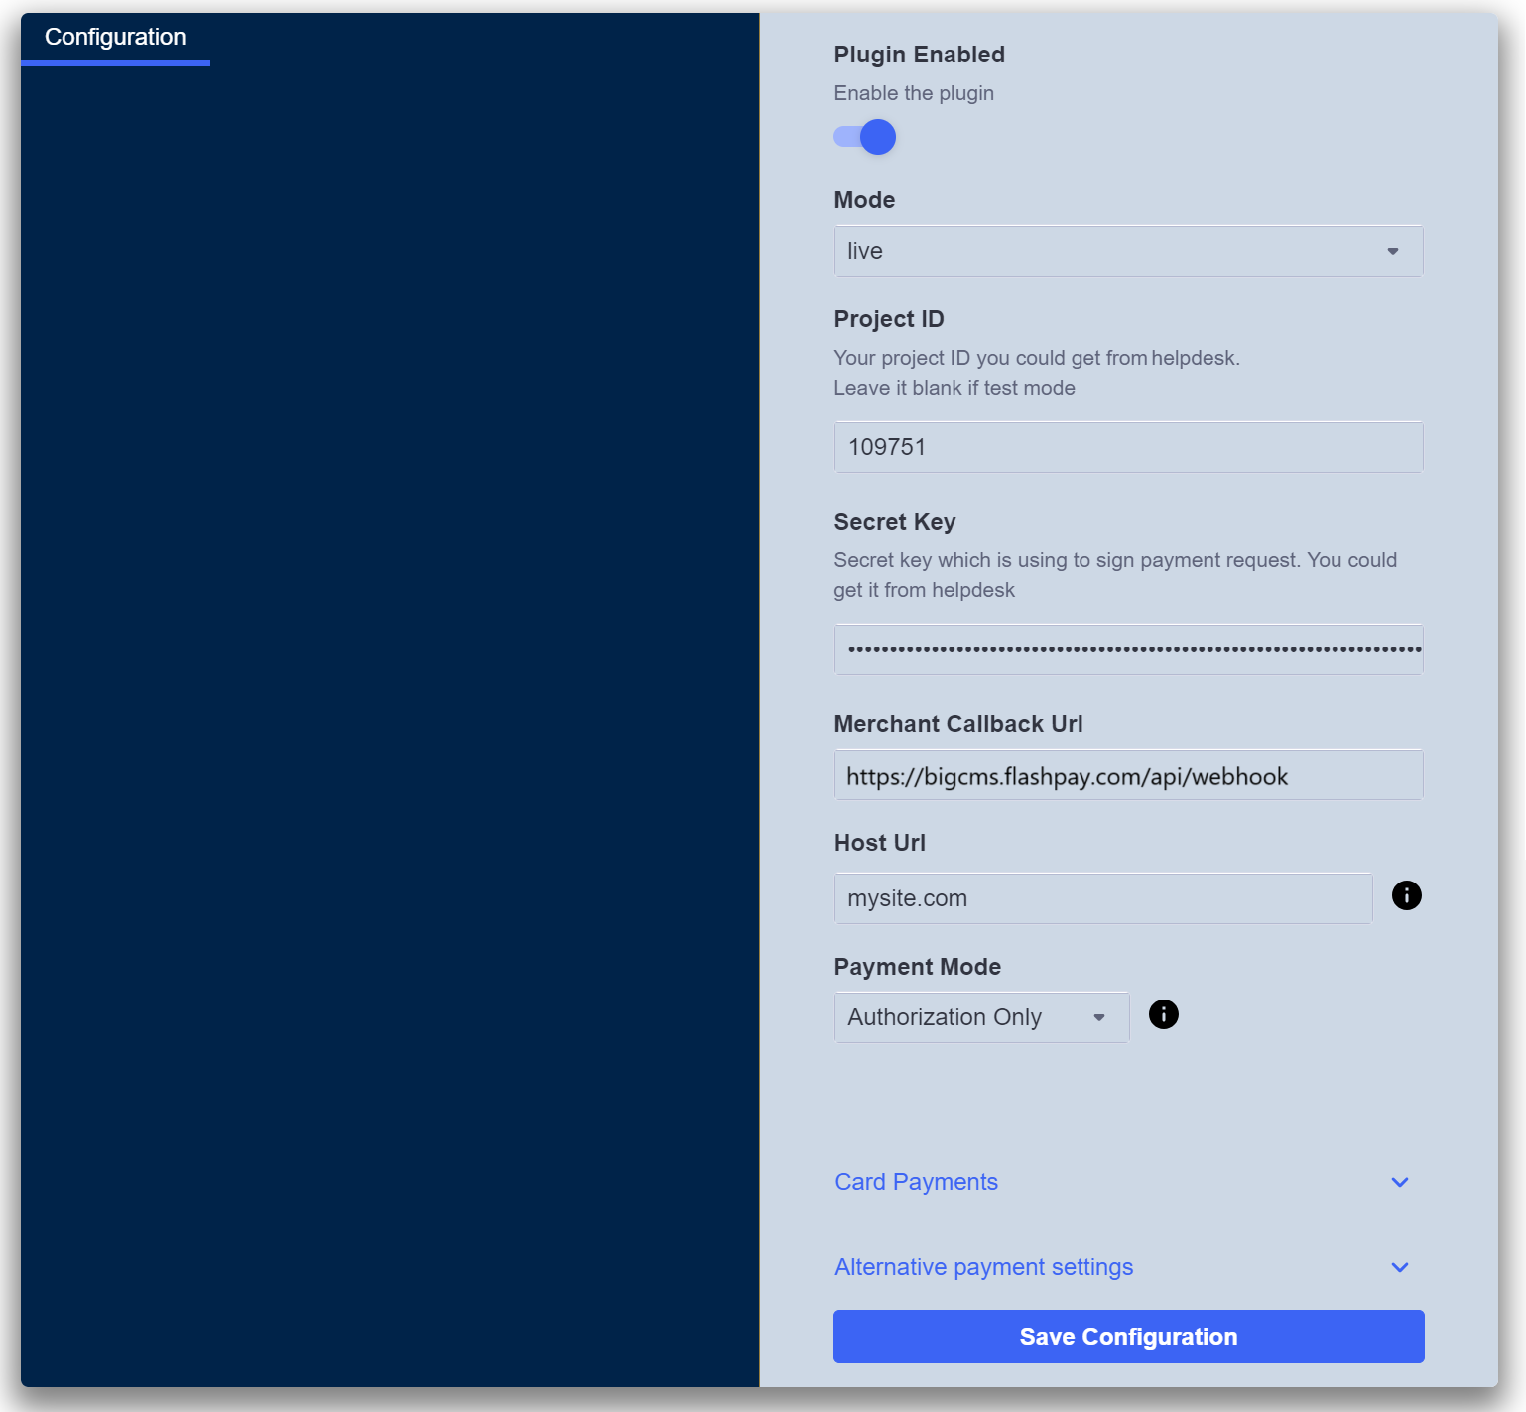
Task: Click the Plugin Enabled heading label
Action: click(x=919, y=55)
